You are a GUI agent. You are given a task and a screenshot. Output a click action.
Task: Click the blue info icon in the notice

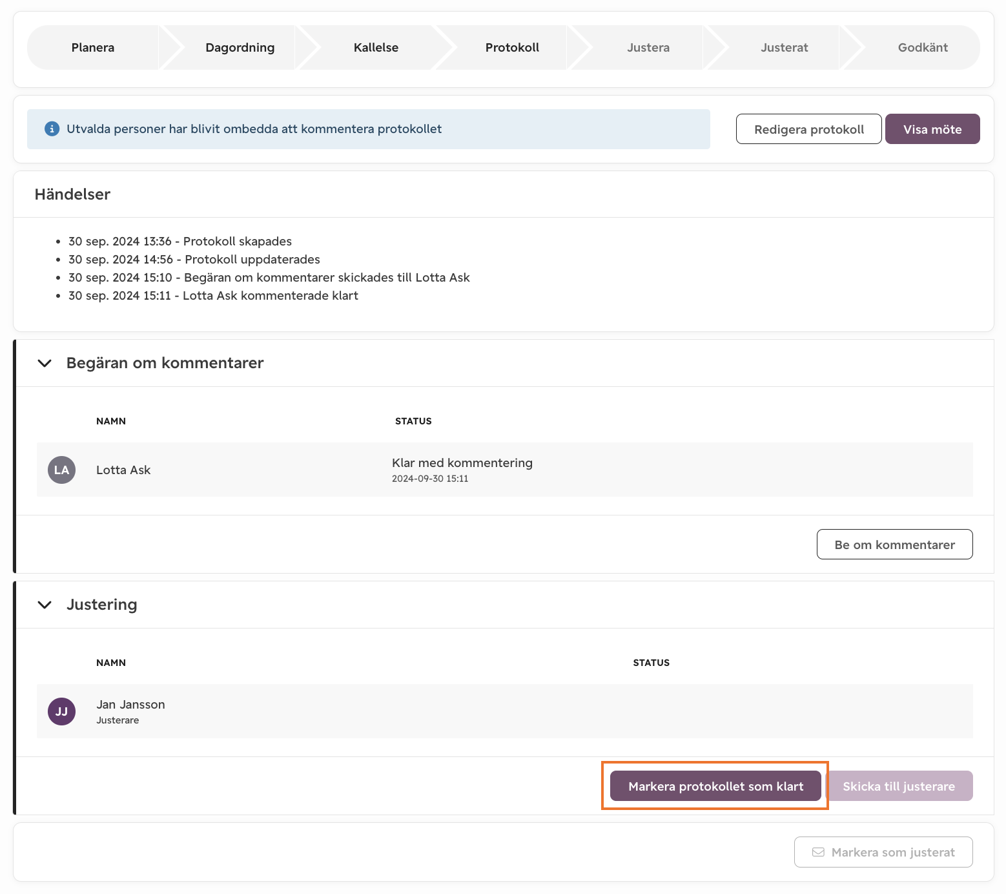[x=52, y=129]
